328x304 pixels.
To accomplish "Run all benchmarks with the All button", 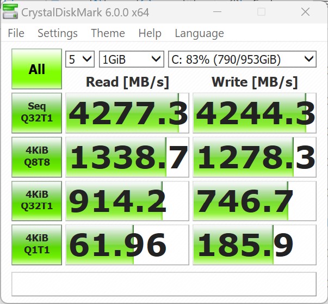I will [36, 69].
